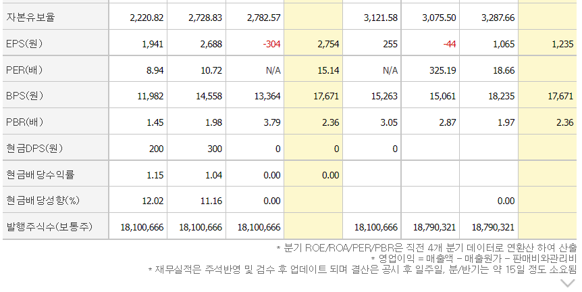Select the 현금배당성향(%) row label
The image size is (582, 292).
[x=43, y=201]
